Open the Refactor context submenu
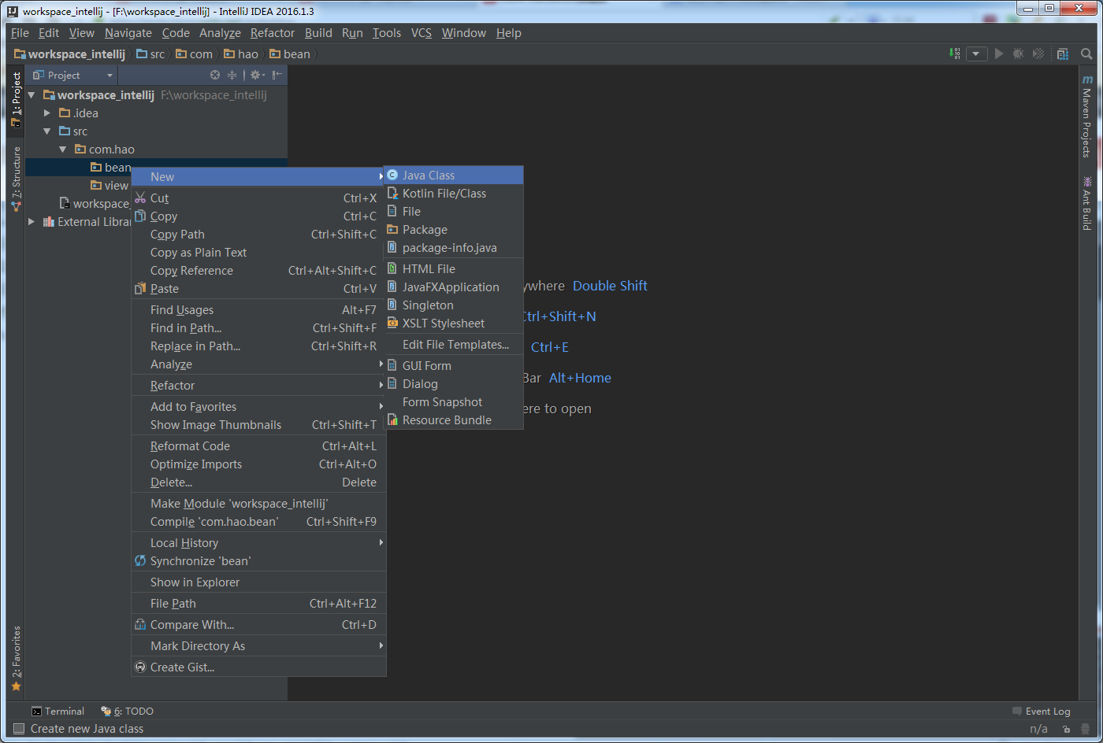 click(x=258, y=386)
